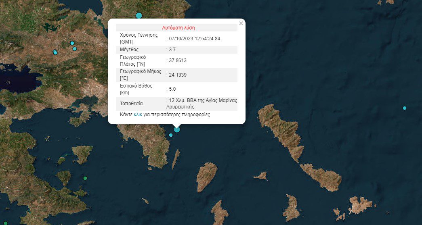422x225 pixels.
Task: Select the large cyan marker above the popup
Action: click(139, 16)
